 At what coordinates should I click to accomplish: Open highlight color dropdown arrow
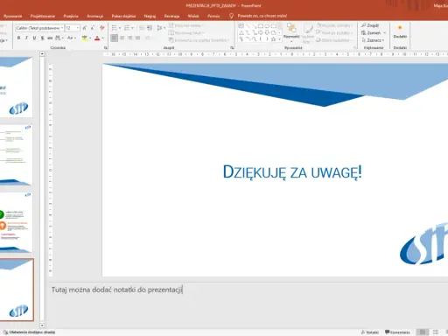click(90, 38)
